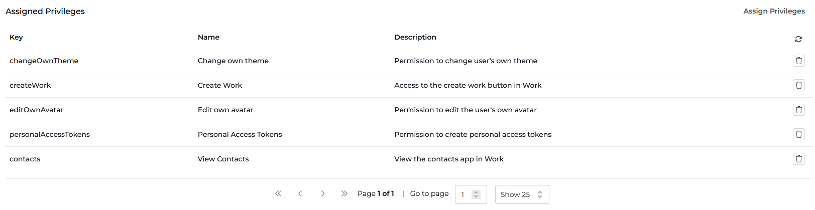
Task: Go to the next page
Action: tap(322, 193)
